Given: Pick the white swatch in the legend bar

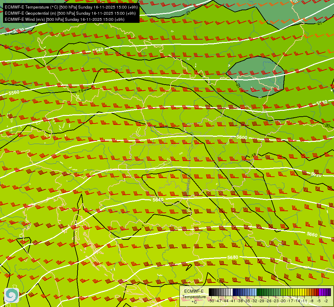Looking at the screenshot, I should (x=232, y=292).
